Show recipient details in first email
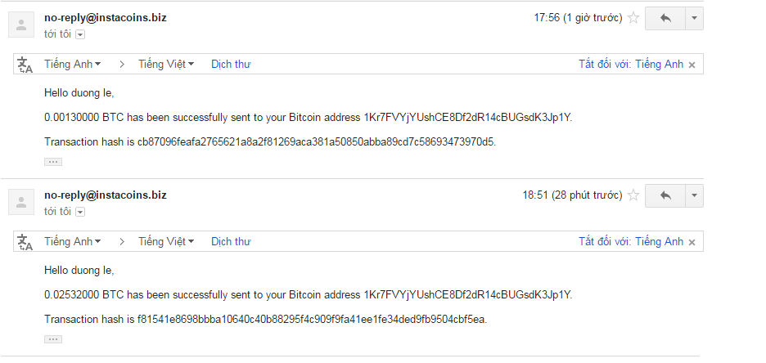Viewport: 766px width, 363px height. click(80, 34)
